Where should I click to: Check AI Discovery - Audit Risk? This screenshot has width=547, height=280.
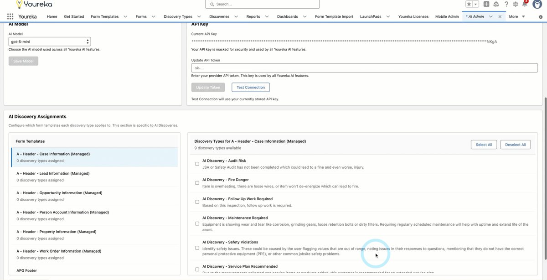point(197,164)
